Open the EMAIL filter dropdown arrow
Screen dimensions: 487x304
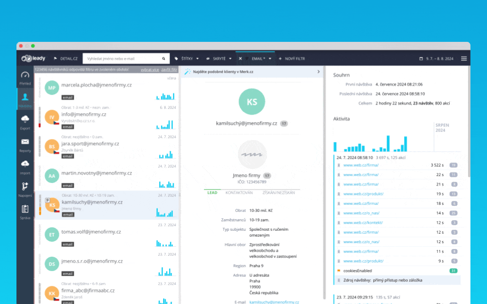pyautogui.click(x=270, y=59)
